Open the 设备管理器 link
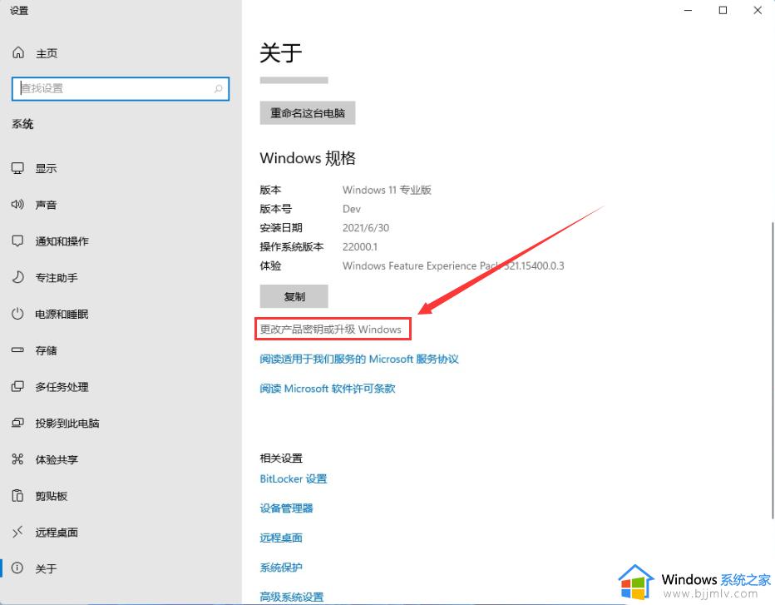Viewport: 775px width, 605px height. (287, 508)
